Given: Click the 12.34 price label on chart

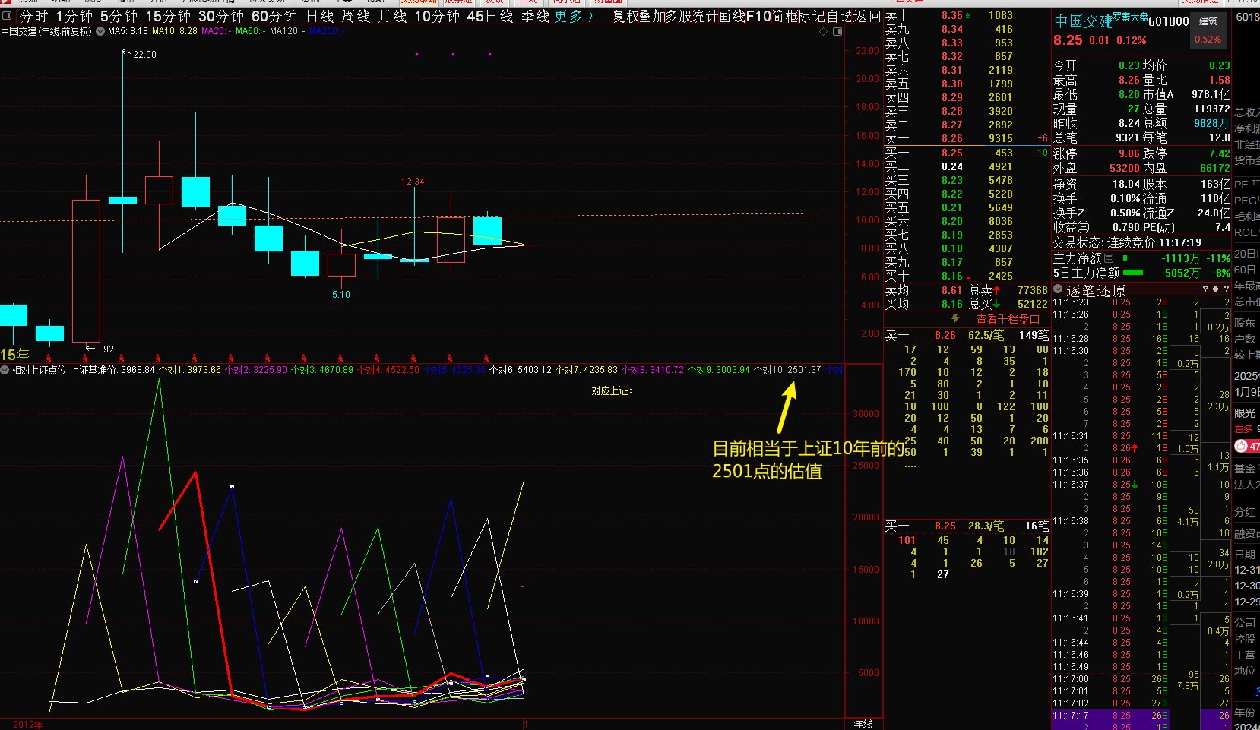Looking at the screenshot, I should pos(413,182).
